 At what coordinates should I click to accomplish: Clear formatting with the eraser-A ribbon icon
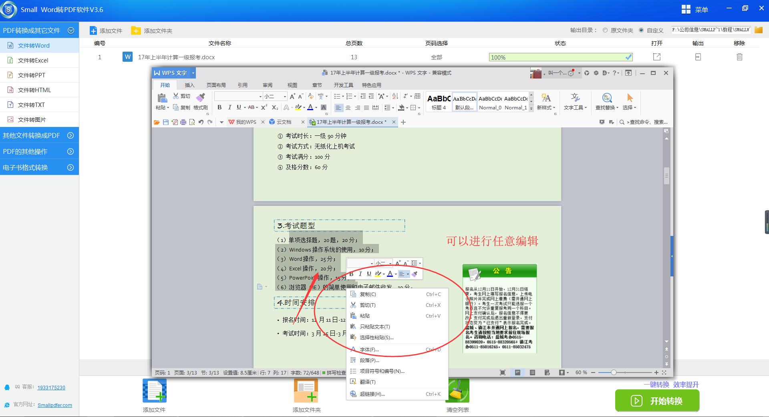[x=311, y=96]
